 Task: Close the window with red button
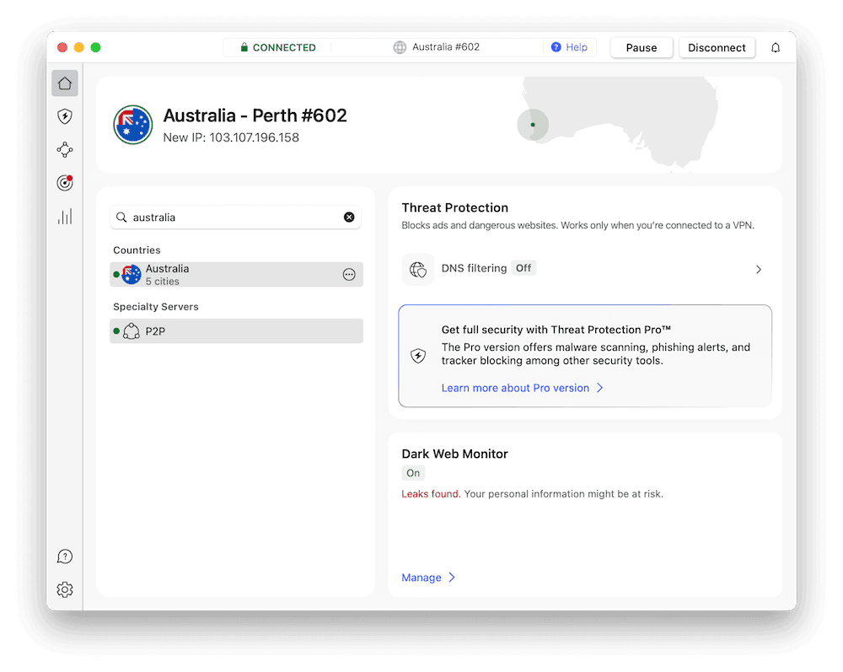(62, 47)
